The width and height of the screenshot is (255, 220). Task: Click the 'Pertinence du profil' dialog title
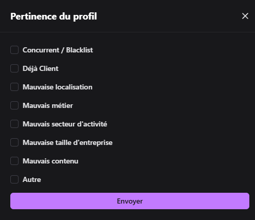54,16
